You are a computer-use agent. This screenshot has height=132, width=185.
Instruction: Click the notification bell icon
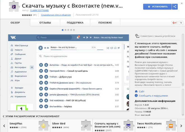[78, 38]
